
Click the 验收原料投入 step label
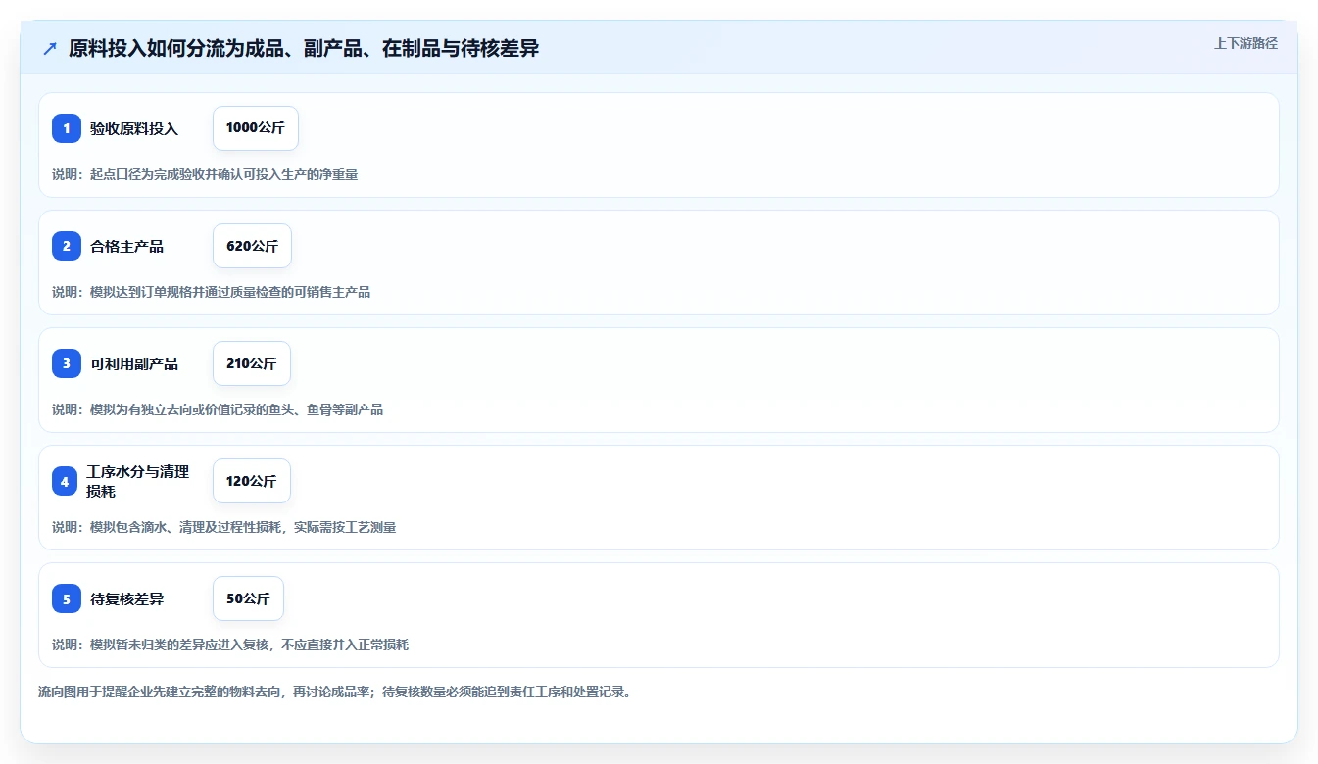pos(134,128)
